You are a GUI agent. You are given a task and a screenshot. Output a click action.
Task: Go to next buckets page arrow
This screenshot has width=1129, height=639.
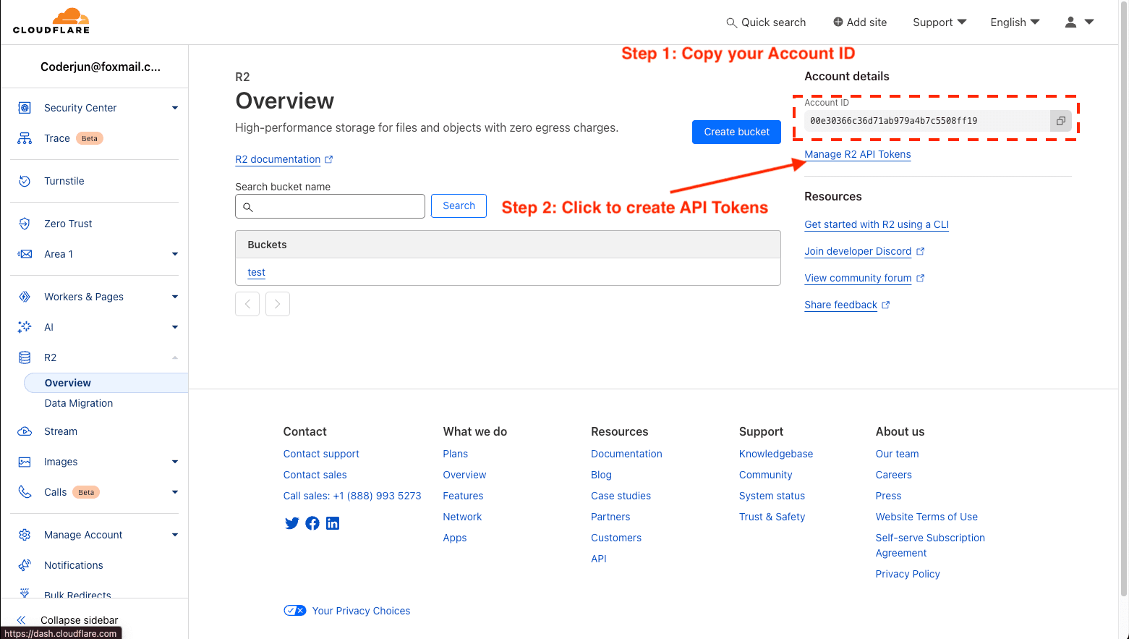click(278, 304)
